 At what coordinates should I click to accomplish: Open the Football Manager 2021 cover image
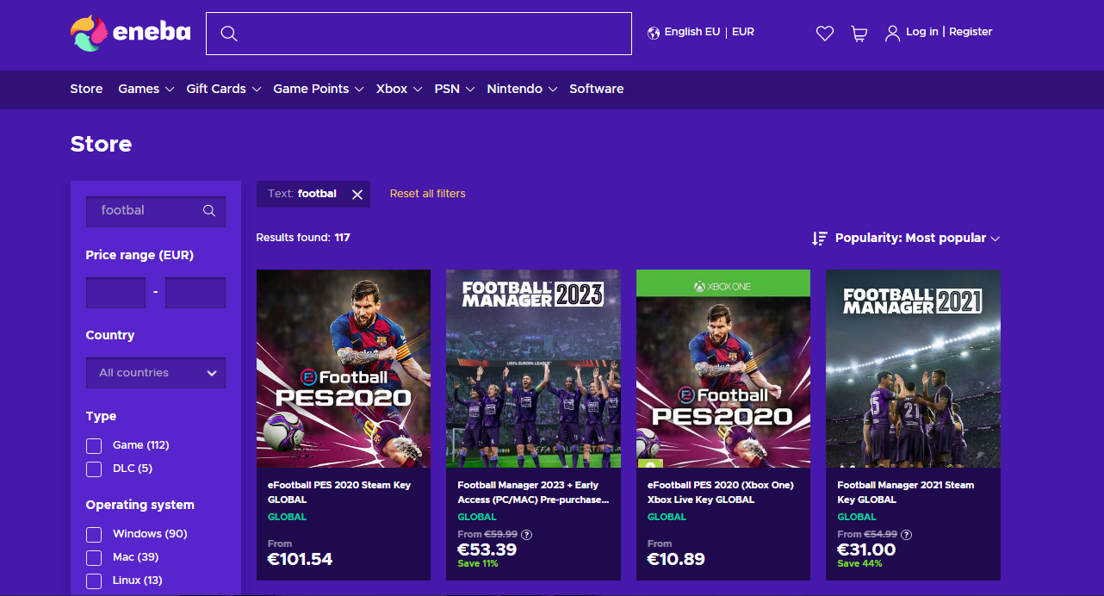(x=913, y=369)
